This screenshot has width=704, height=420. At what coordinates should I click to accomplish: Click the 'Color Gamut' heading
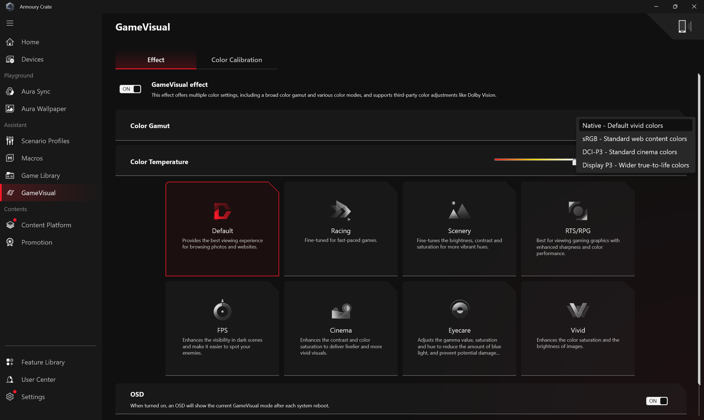pos(150,126)
